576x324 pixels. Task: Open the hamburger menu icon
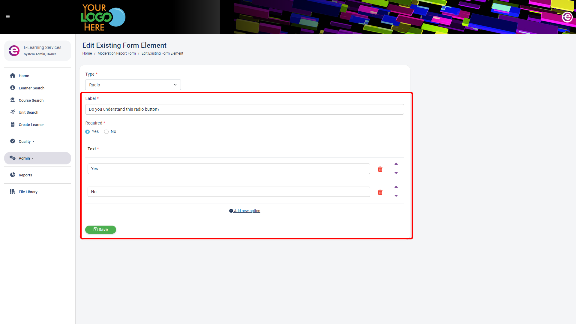coord(8,16)
